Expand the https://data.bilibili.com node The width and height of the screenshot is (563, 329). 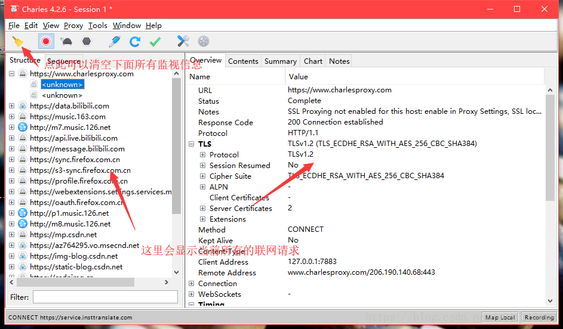[11, 106]
